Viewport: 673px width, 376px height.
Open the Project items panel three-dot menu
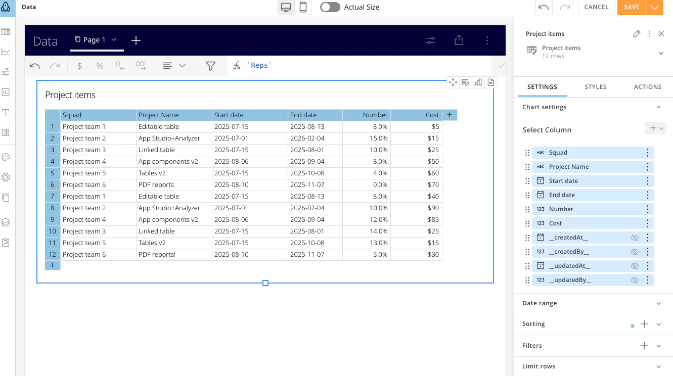(649, 34)
